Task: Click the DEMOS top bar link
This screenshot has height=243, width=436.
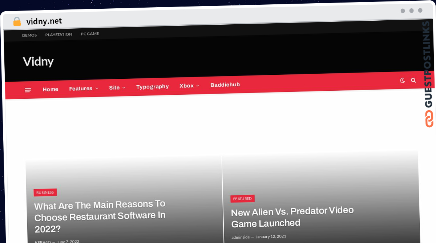Action: click(29, 35)
